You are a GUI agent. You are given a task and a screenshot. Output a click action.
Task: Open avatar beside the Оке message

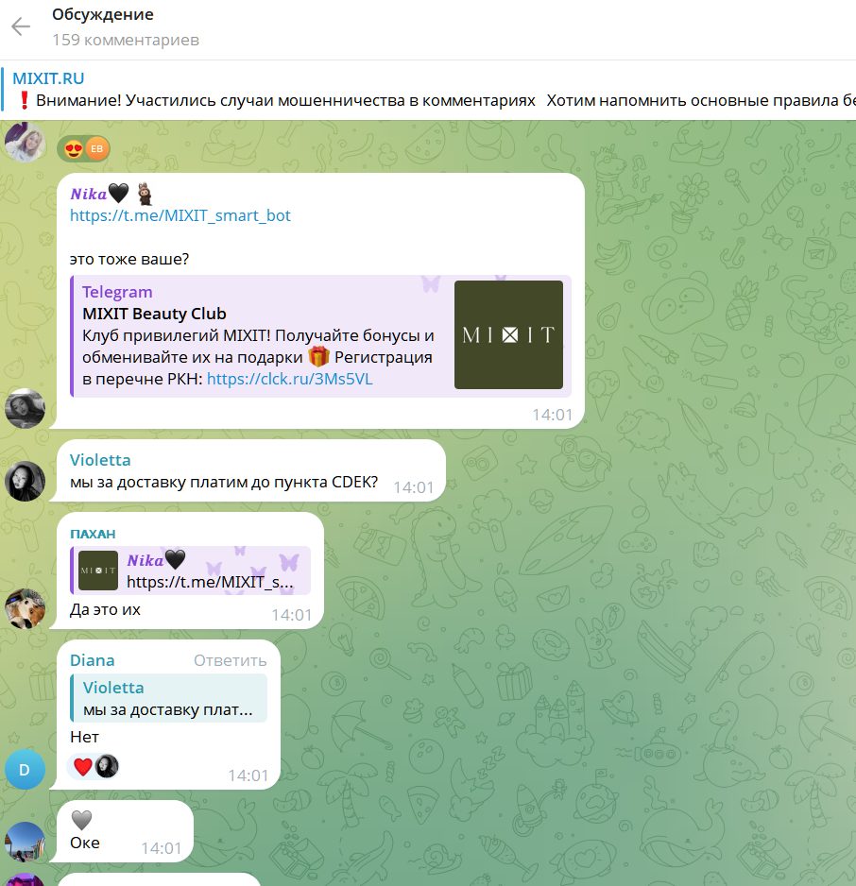click(x=25, y=842)
